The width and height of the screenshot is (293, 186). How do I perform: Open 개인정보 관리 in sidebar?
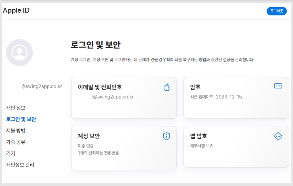pyautogui.click(x=20, y=165)
